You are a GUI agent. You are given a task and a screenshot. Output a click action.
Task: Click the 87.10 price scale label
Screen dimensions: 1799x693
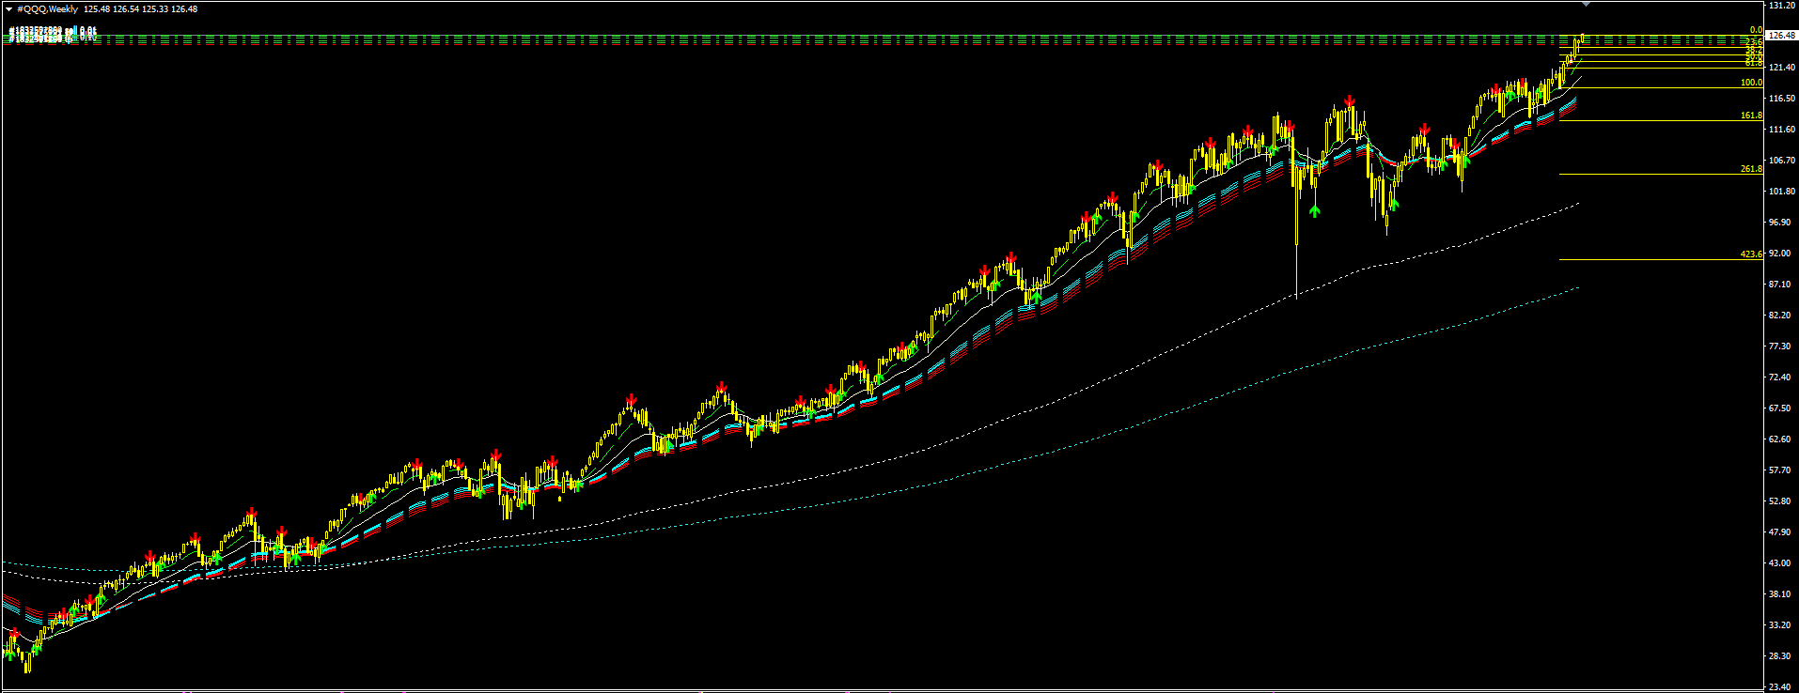1780,285
